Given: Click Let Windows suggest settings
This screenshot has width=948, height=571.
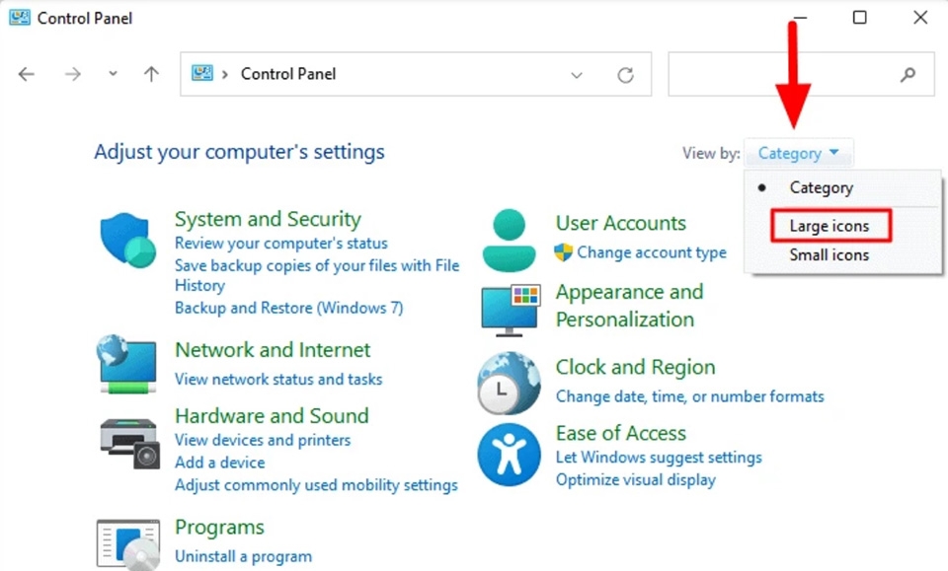Looking at the screenshot, I should [x=659, y=458].
